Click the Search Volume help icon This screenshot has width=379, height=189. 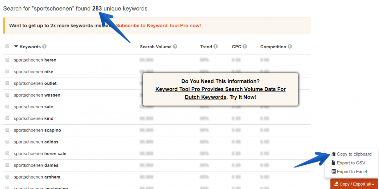click(x=175, y=46)
